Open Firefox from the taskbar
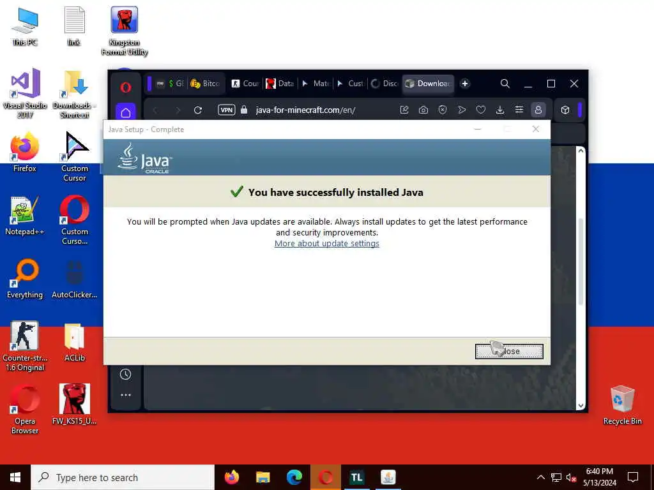 232,477
